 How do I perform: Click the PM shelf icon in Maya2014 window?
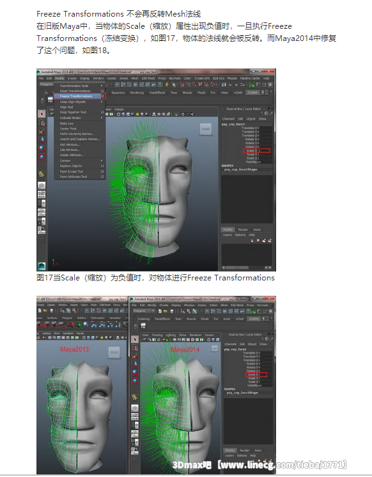coord(143,326)
